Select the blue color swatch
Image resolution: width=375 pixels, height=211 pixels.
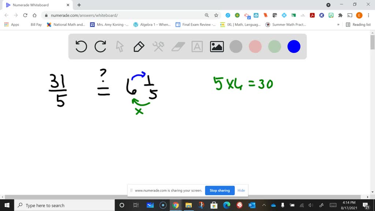pos(294,47)
